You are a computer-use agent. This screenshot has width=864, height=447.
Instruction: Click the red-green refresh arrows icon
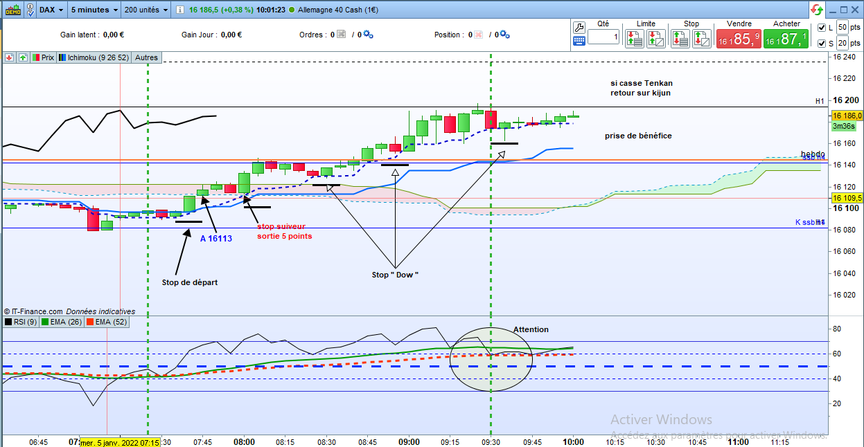(x=817, y=10)
